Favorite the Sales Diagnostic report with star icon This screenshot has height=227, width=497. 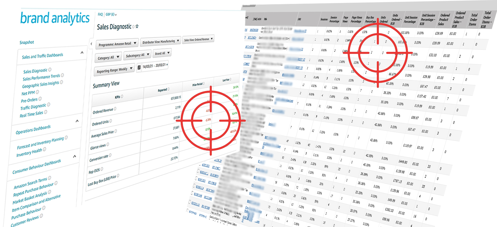tap(137, 26)
